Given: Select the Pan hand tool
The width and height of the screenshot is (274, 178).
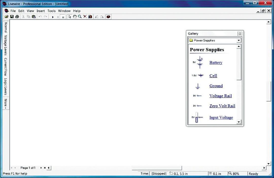Looking at the screenshot, I should pyautogui.click(x=75, y=17).
